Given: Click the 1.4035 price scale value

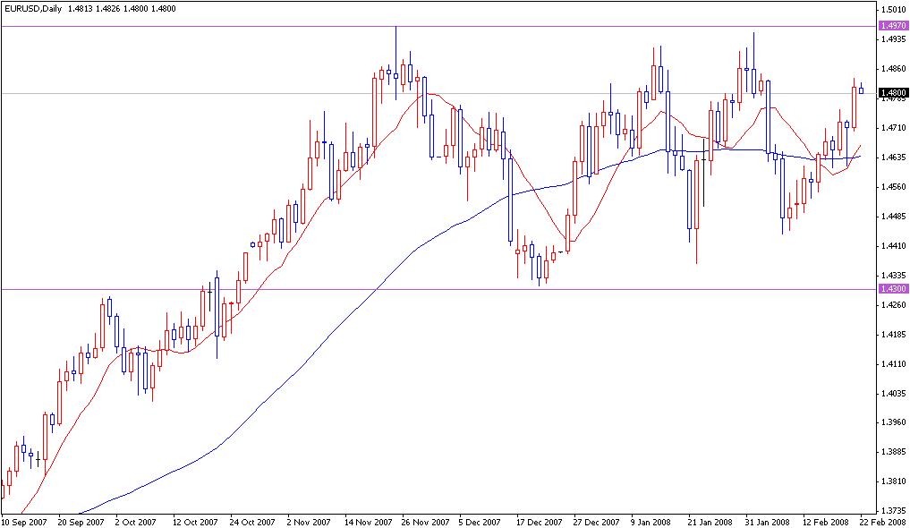Looking at the screenshot, I should 894,394.
